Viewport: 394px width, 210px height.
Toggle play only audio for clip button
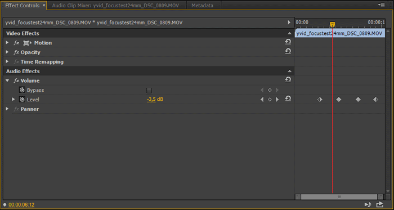pyautogui.click(x=368, y=204)
